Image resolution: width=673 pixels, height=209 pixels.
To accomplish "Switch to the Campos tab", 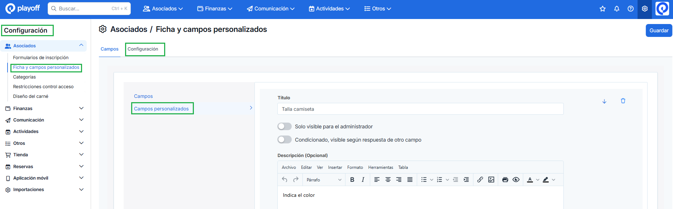I will (x=110, y=49).
